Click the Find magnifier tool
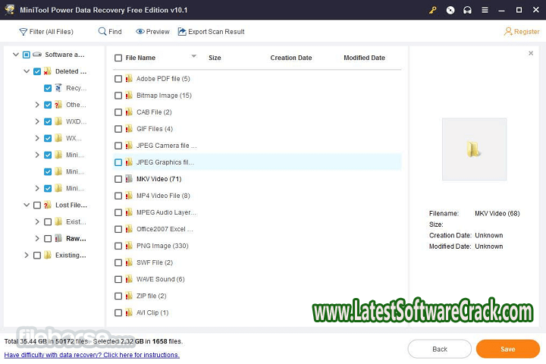Screen dimensions: 546x364 click(x=109, y=32)
